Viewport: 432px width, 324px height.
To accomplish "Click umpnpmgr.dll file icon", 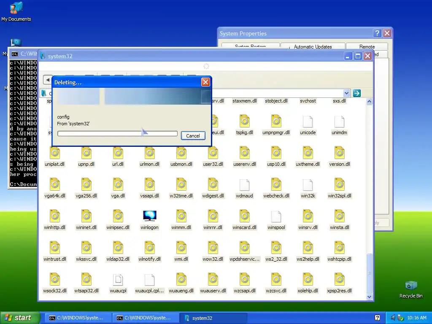I will coord(276,121).
